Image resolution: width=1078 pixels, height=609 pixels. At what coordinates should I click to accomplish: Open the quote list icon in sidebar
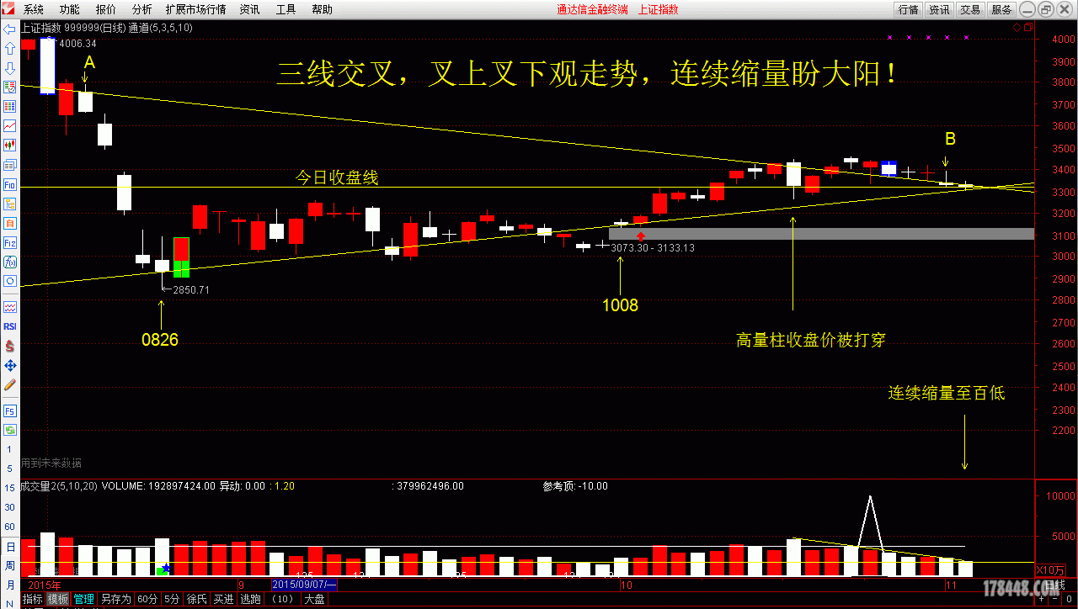(10, 87)
